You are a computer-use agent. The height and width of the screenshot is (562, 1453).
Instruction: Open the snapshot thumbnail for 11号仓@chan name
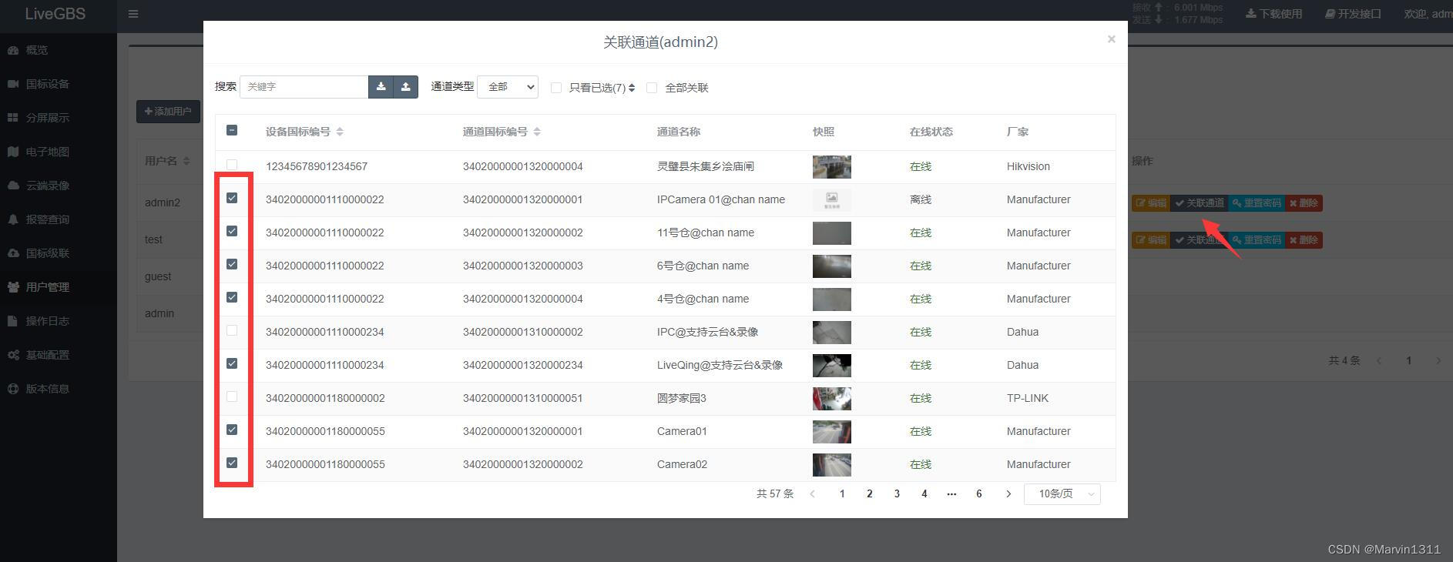tap(832, 233)
